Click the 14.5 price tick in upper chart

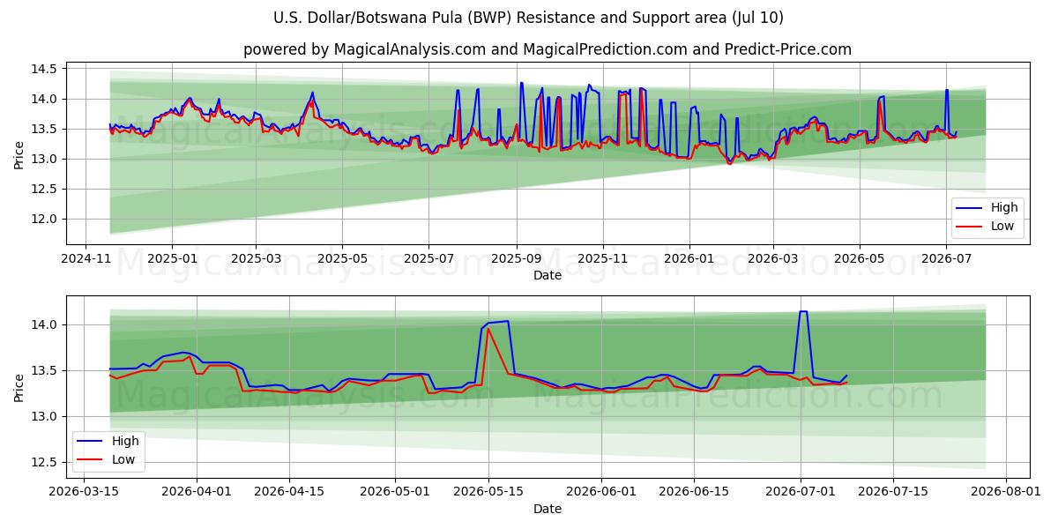[44, 69]
